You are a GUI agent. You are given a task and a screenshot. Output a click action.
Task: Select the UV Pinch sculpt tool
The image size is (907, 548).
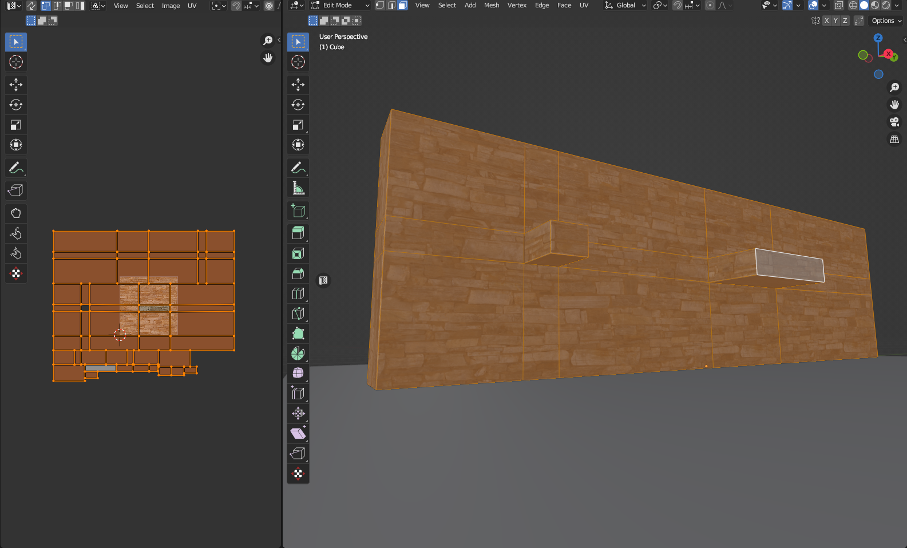click(x=16, y=253)
